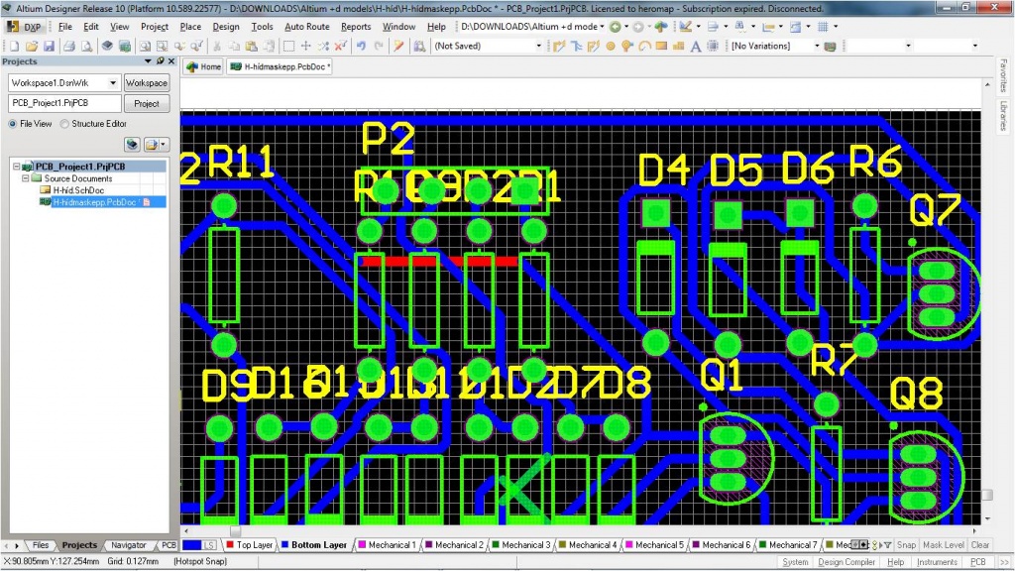Image resolution: width=1015 pixels, height=571 pixels.
Task: Collapse the Source Documents folder
Action: pyautogui.click(x=26, y=178)
